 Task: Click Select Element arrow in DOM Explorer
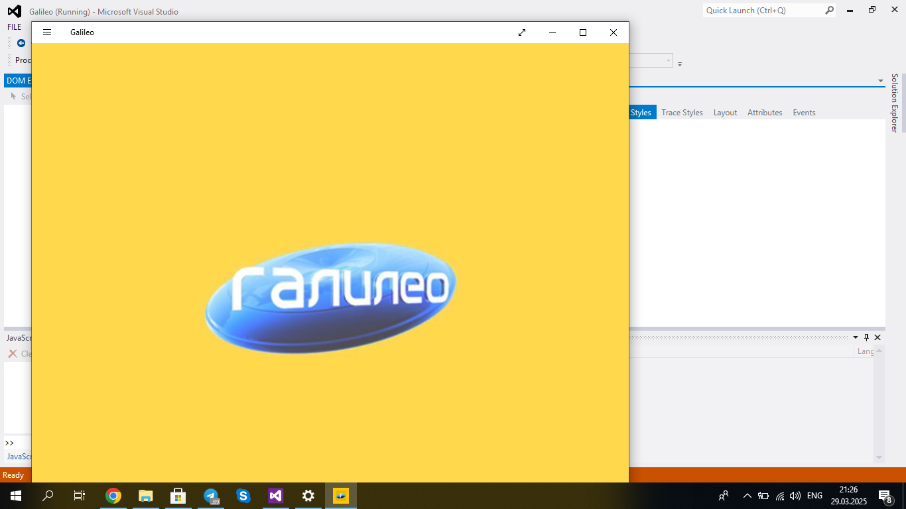point(14,97)
